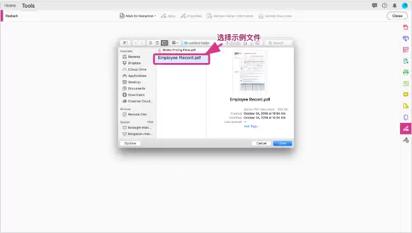Click the Search field in file dialog
This screenshot has width=412, height=233.
click(278, 43)
